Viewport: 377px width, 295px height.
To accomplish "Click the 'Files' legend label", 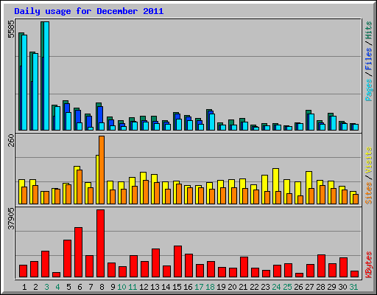I will (368, 58).
